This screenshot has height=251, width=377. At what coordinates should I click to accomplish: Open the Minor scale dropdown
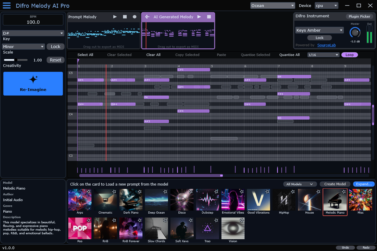23,47
